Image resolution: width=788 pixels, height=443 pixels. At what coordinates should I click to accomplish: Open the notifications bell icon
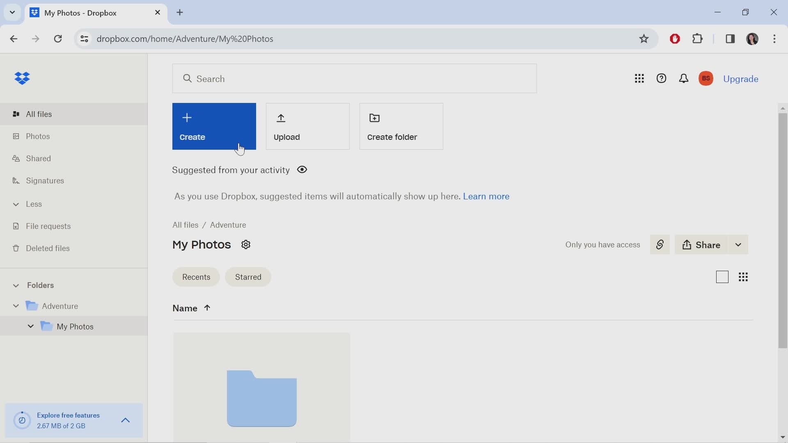point(683,78)
